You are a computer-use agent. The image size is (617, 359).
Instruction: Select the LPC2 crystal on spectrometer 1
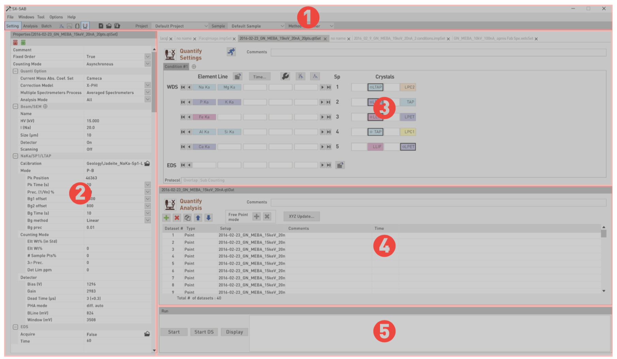pos(408,87)
